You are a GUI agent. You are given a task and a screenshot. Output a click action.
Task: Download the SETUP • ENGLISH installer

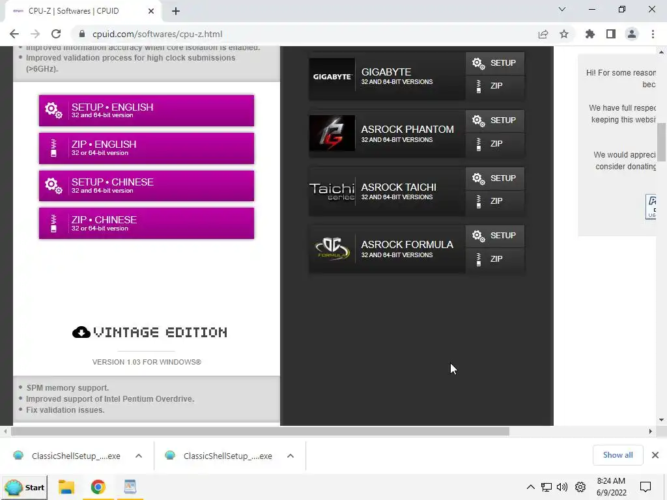click(x=147, y=111)
